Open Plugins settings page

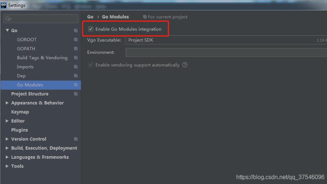point(19,130)
